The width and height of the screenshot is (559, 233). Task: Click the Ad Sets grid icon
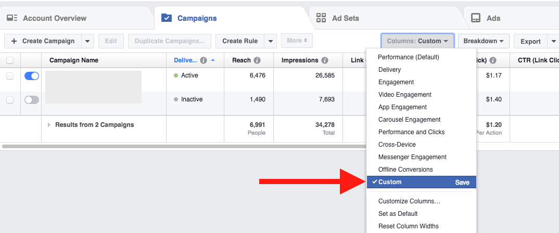(x=321, y=18)
